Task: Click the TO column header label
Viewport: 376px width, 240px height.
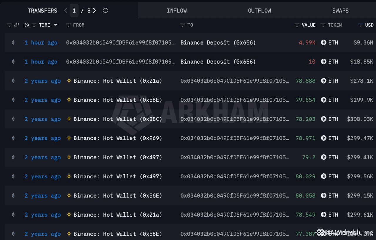Action: 190,25
